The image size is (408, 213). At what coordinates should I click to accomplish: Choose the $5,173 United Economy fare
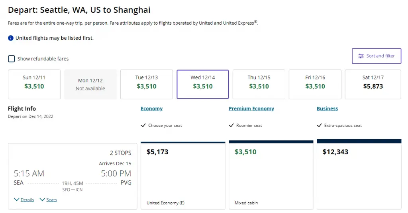click(183, 175)
